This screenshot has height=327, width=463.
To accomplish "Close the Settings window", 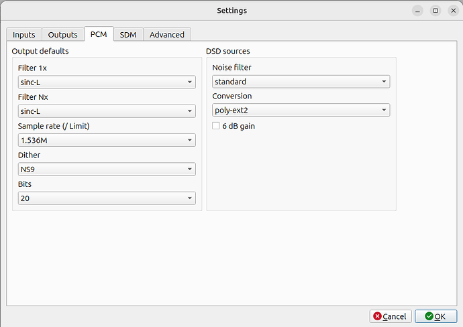I will (x=454, y=11).
